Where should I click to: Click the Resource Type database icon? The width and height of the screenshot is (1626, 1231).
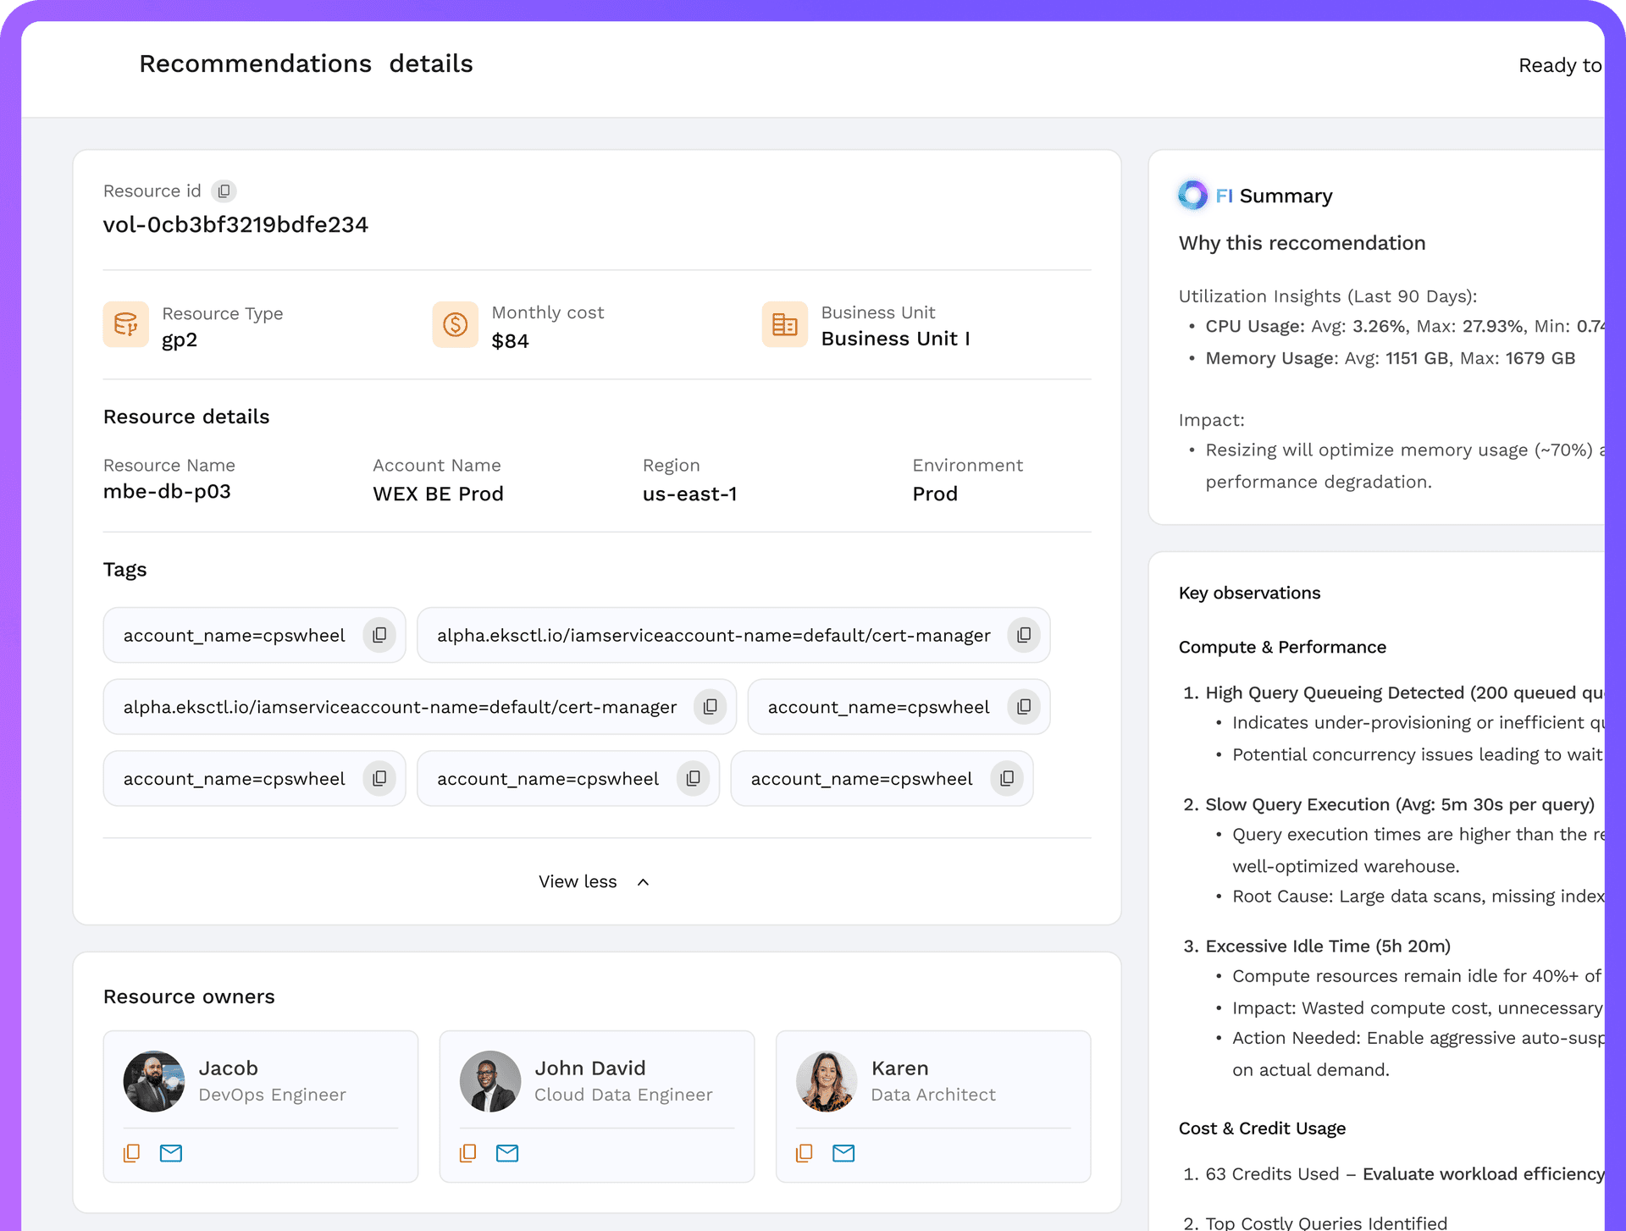tap(126, 324)
